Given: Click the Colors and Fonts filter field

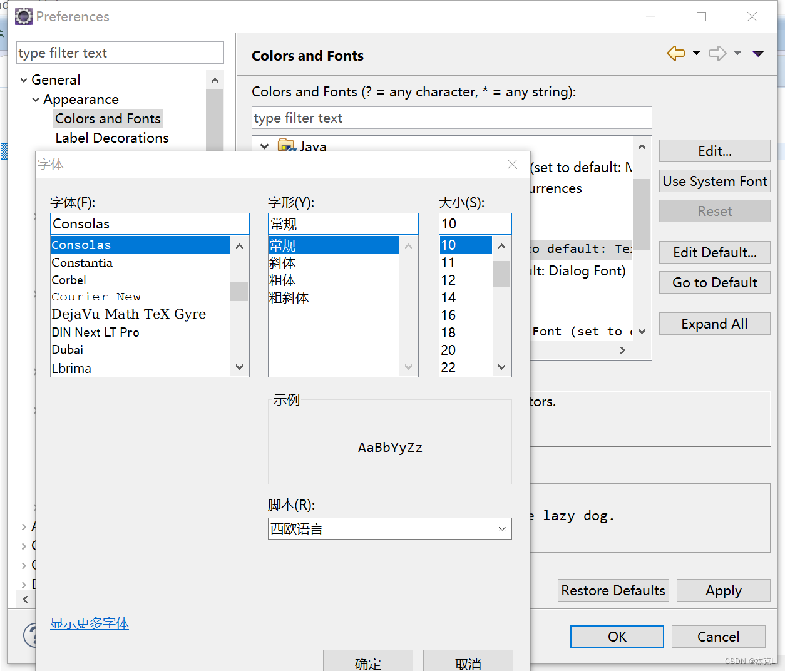Looking at the screenshot, I should coord(452,118).
